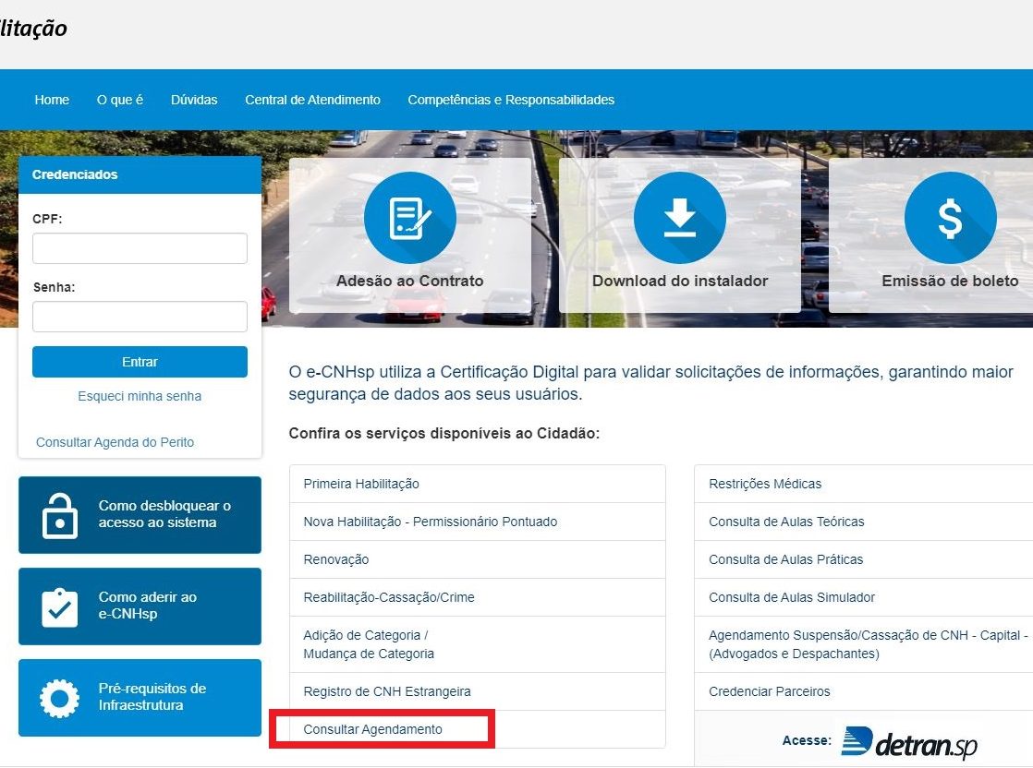Image resolution: width=1033 pixels, height=768 pixels.
Task: Click the clipboard checkmark icon
Action: (x=59, y=606)
